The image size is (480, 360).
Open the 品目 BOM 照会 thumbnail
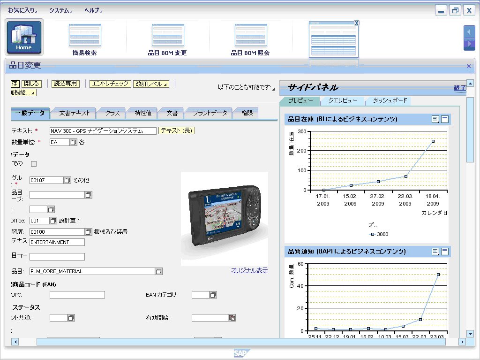(251, 35)
